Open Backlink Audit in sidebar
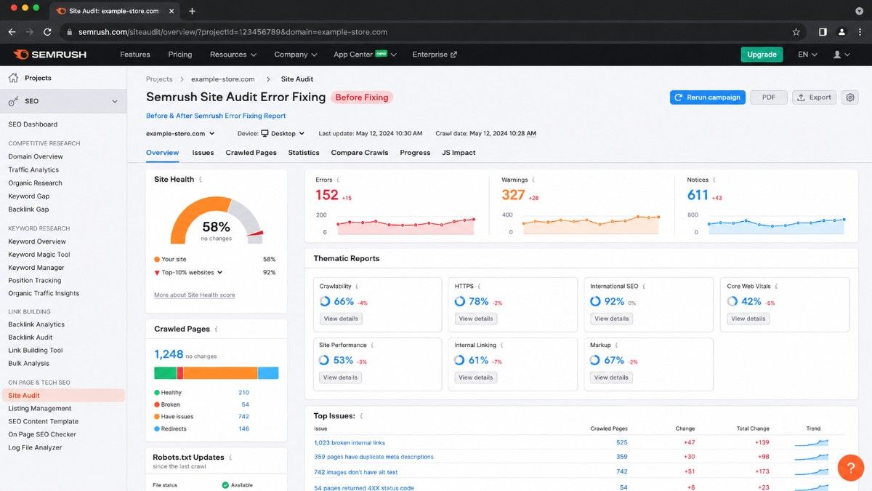The image size is (872, 491). (31, 338)
